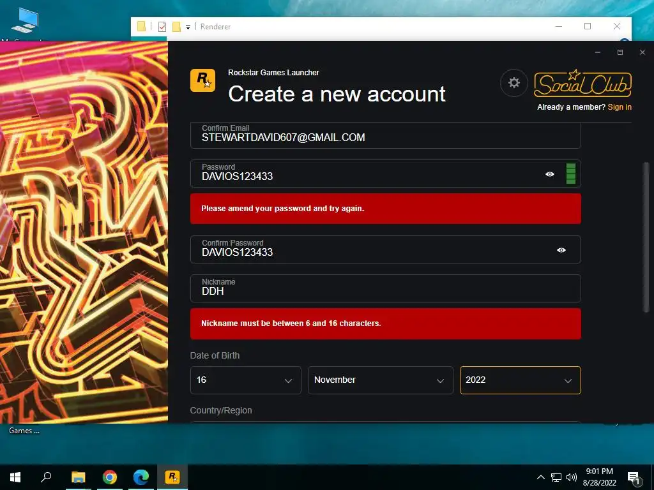Viewport: 654px width, 490px height.
Task: Open the birth day dropdown showing 16
Action: coord(246,380)
